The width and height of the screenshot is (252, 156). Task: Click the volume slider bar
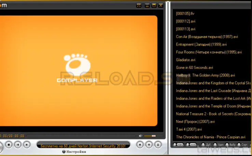pos(151,136)
